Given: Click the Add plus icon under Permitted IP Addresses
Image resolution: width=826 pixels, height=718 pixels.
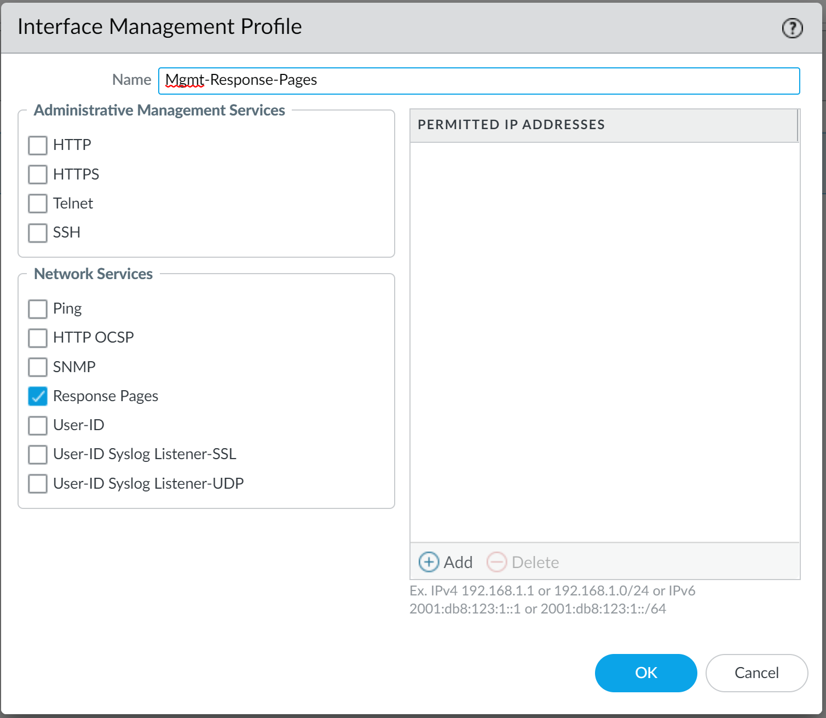Looking at the screenshot, I should [x=429, y=562].
